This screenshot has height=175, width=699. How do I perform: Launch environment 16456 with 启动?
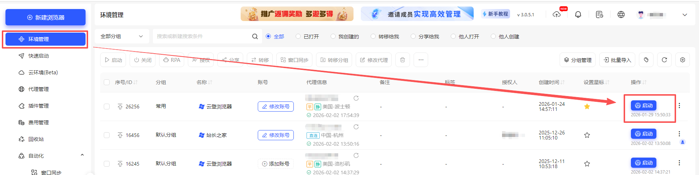(644, 134)
